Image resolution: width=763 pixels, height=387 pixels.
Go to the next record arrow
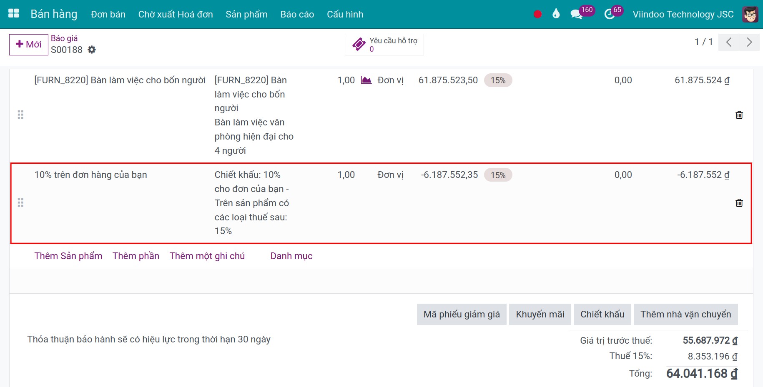click(x=749, y=42)
